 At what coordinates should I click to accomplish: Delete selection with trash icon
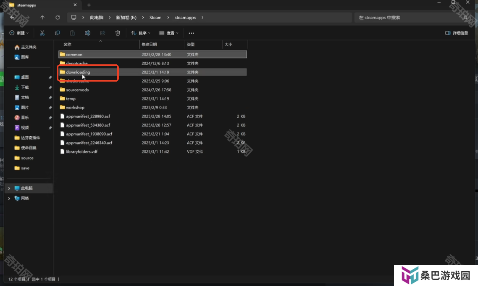click(x=118, y=33)
